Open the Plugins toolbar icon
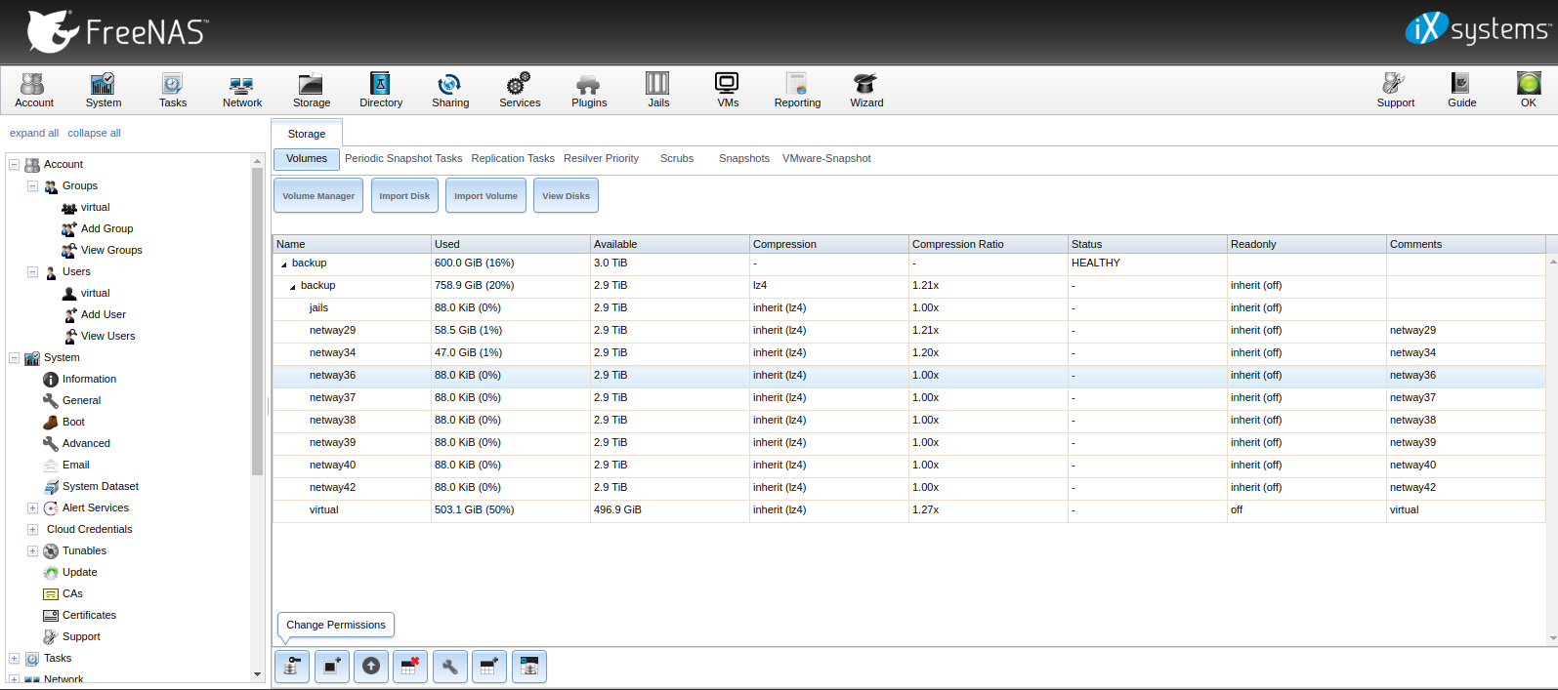This screenshot has width=1558, height=690. (589, 89)
